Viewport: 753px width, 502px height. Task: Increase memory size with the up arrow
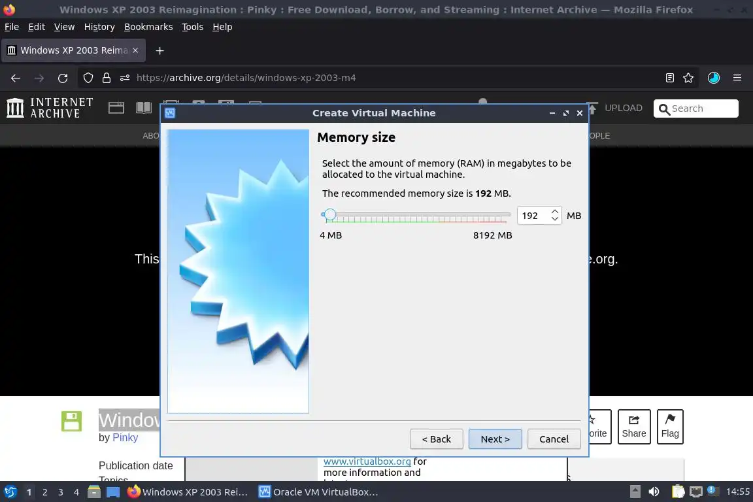pyautogui.click(x=555, y=211)
